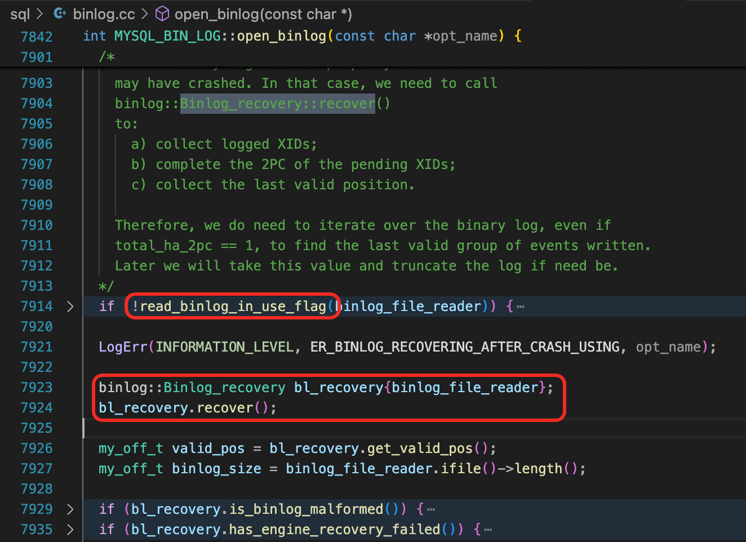746x542 pixels.
Task: Click highlighted Binlog_recovery::recover in comment
Action: [277, 104]
